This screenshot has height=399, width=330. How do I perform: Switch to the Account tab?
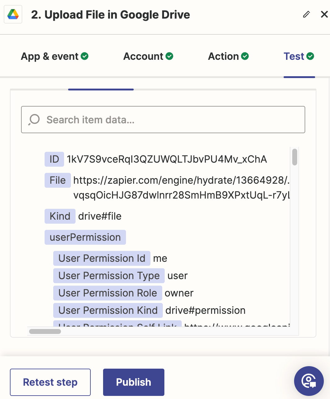(148, 56)
